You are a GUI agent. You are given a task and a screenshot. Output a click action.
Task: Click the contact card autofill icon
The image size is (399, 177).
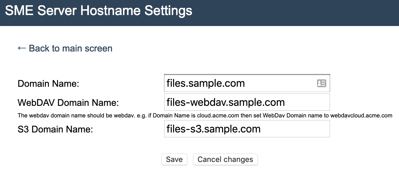[321, 84]
